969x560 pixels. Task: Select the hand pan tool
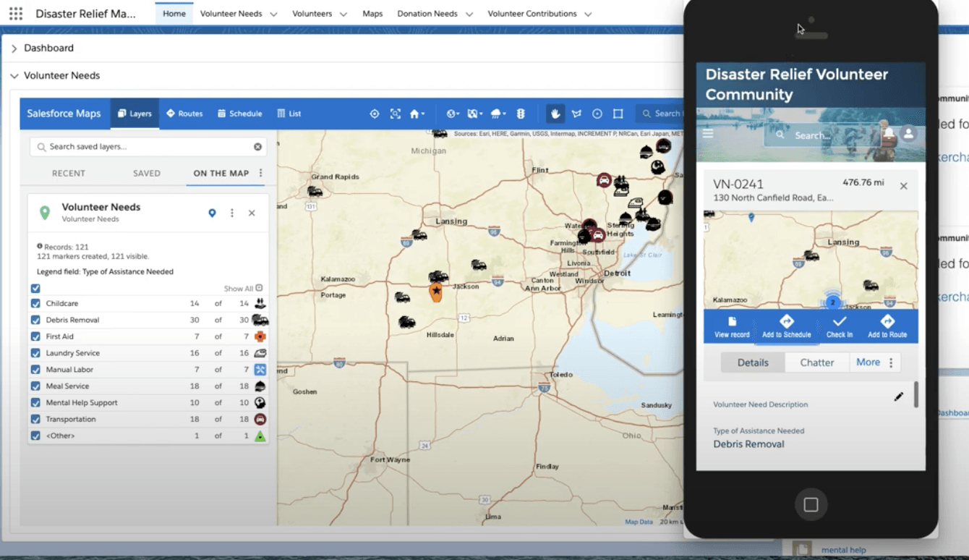pos(555,114)
